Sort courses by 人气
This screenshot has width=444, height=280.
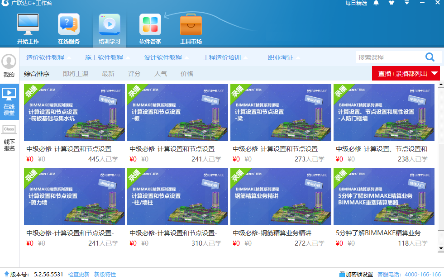[x=161, y=74]
